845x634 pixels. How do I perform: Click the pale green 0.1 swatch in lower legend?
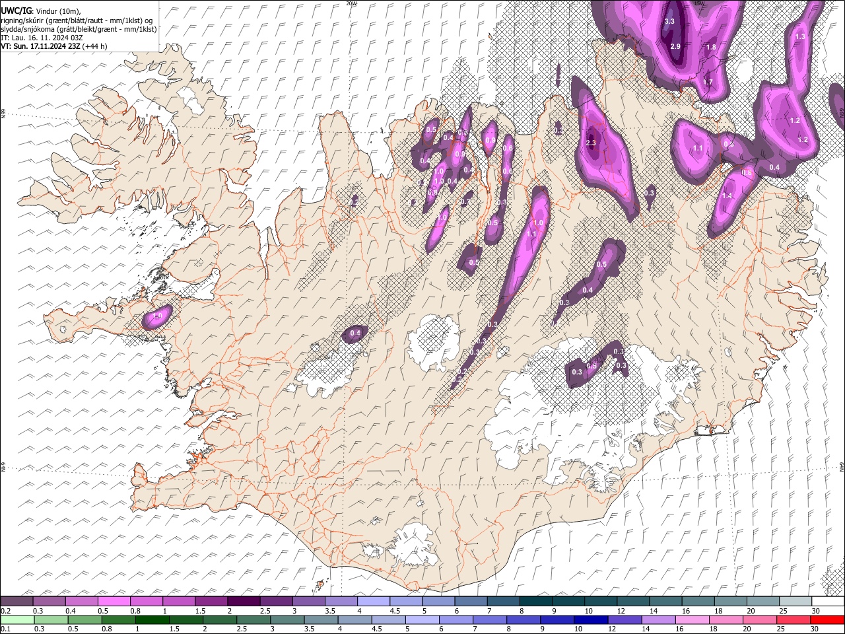click(x=17, y=619)
